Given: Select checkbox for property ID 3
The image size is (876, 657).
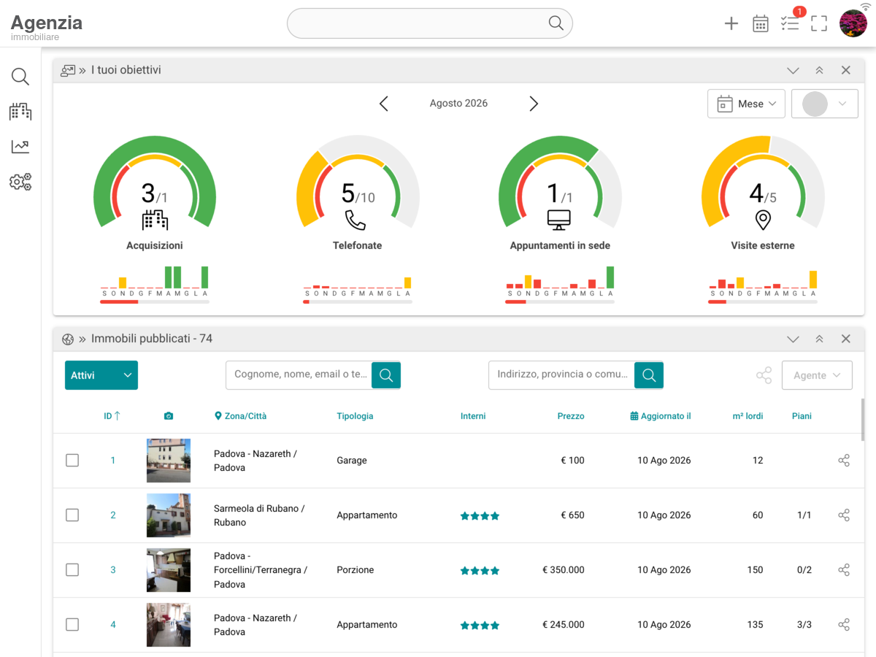Looking at the screenshot, I should (72, 570).
